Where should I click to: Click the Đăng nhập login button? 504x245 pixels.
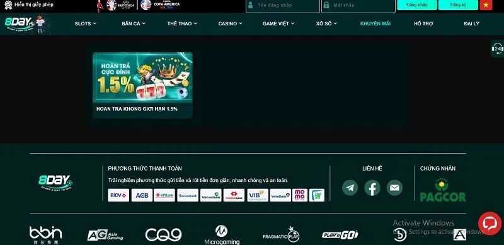coord(417,5)
